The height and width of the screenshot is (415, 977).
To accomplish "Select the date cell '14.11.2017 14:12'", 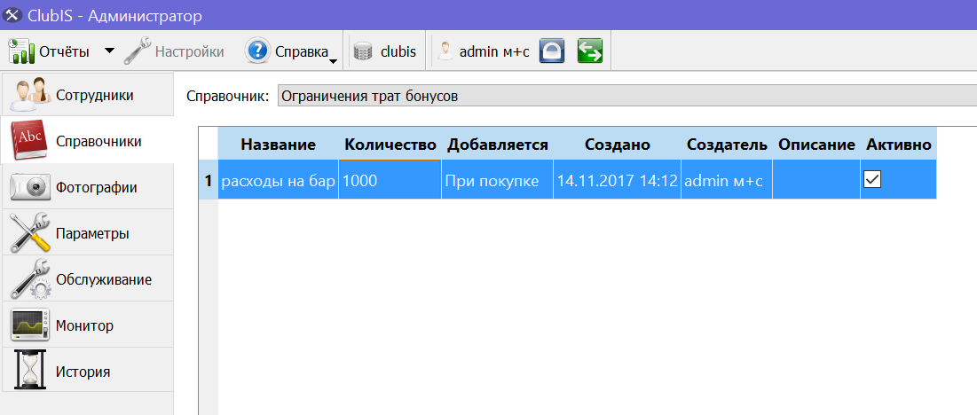I will pos(618,180).
